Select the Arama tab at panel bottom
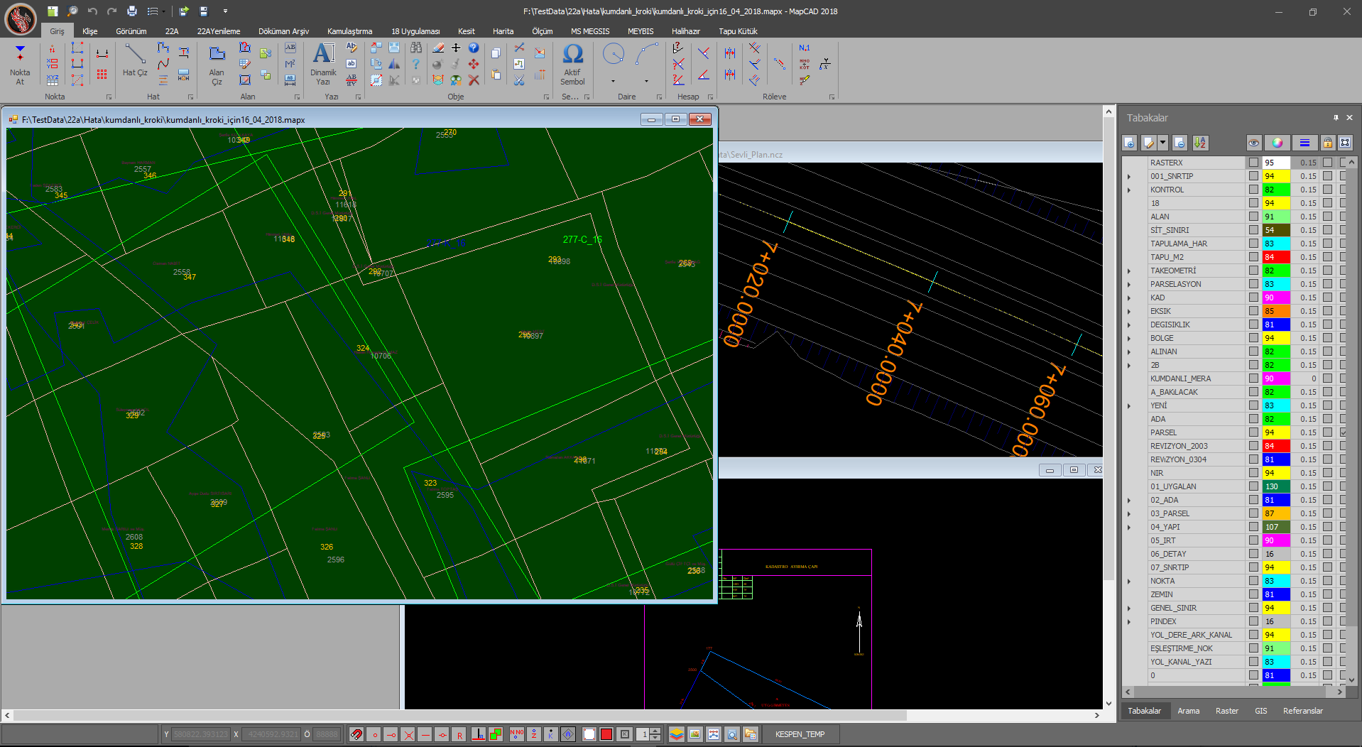Screen dimensions: 1362x747 [1188, 711]
